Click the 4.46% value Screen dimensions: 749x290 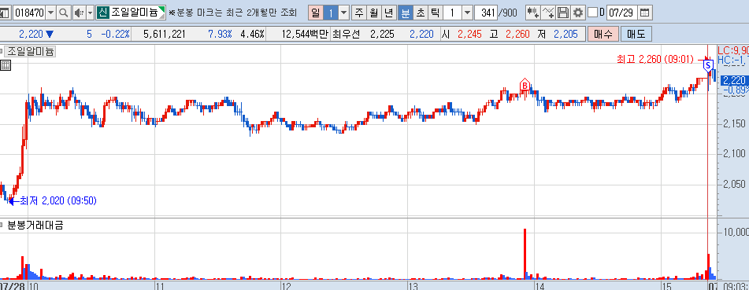tap(252, 34)
